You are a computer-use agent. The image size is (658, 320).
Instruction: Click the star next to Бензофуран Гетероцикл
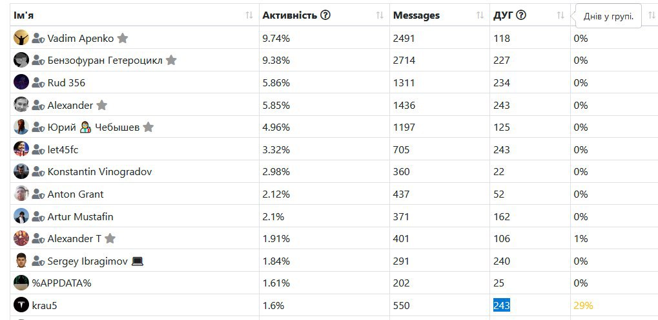click(x=170, y=61)
